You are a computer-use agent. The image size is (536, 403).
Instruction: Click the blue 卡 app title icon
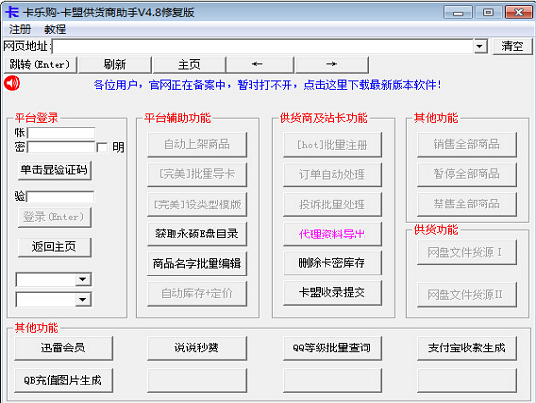click(x=12, y=12)
